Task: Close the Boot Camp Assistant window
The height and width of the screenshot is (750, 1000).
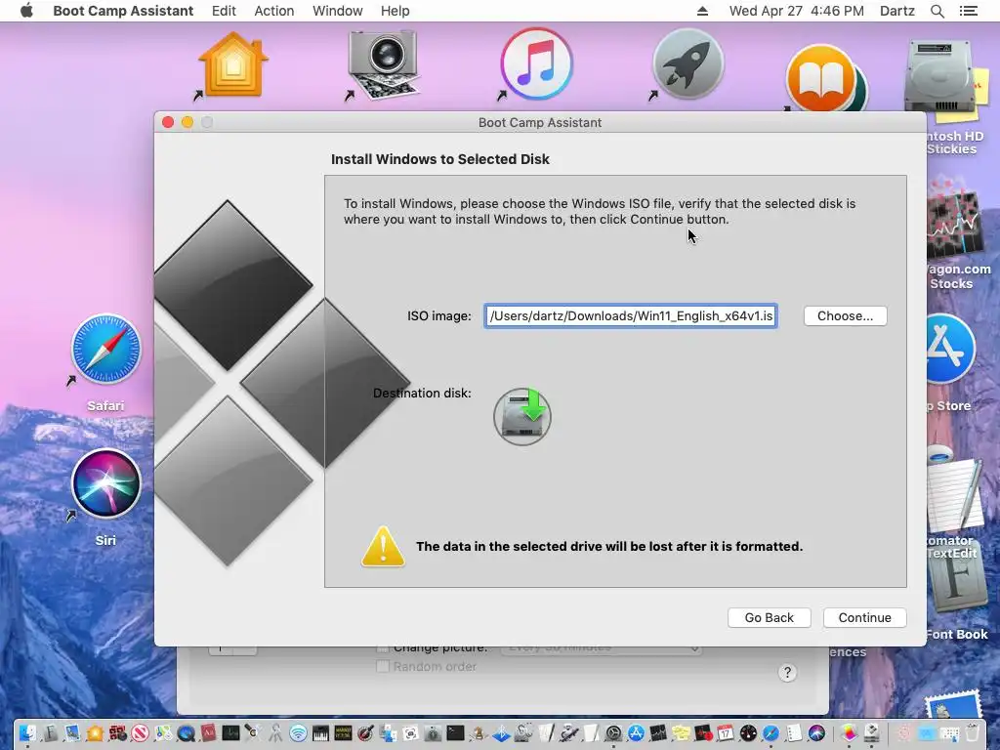Action: coord(168,122)
